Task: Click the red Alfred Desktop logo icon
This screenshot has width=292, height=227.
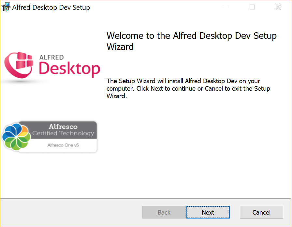Action: point(19,64)
